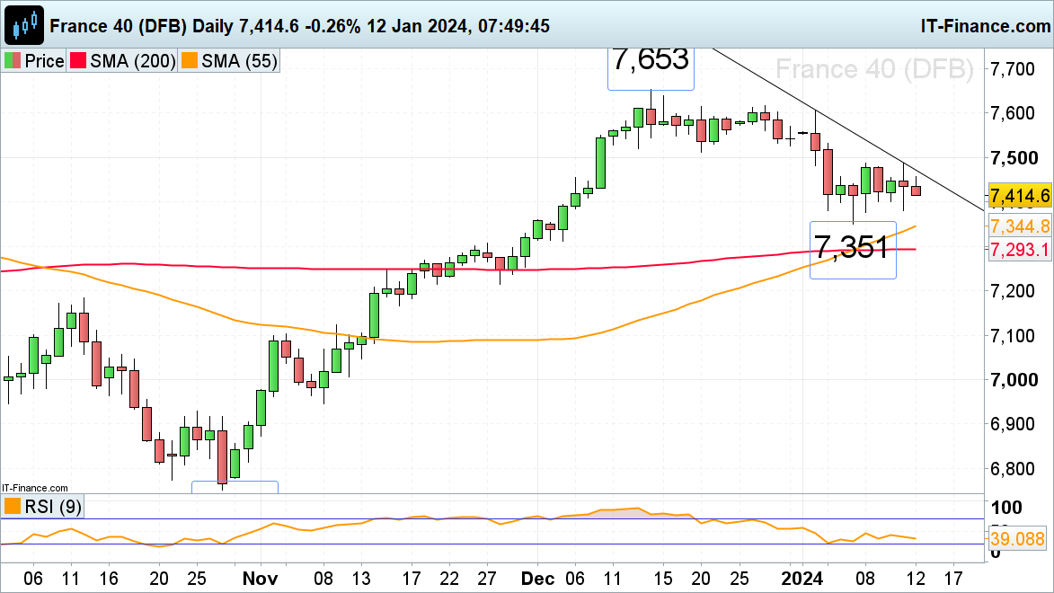Select the SMA (200) legend label
Viewport: 1054px width, 593px height.
click(x=133, y=61)
